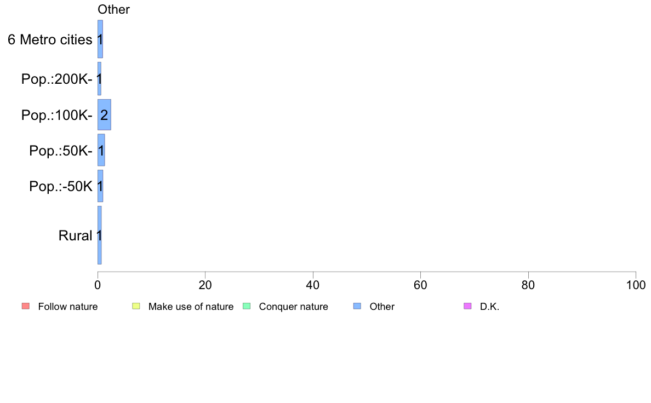Select the 6 Metro cities bar
The image size is (651, 403).
(x=100, y=39)
